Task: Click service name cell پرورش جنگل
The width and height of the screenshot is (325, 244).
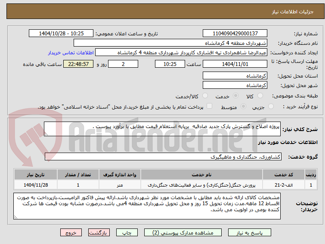Action: [201, 185]
